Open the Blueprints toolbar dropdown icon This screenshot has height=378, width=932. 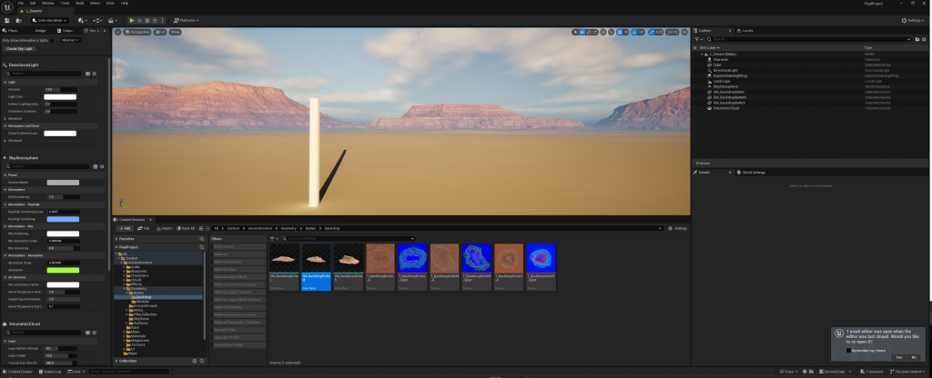pos(97,20)
